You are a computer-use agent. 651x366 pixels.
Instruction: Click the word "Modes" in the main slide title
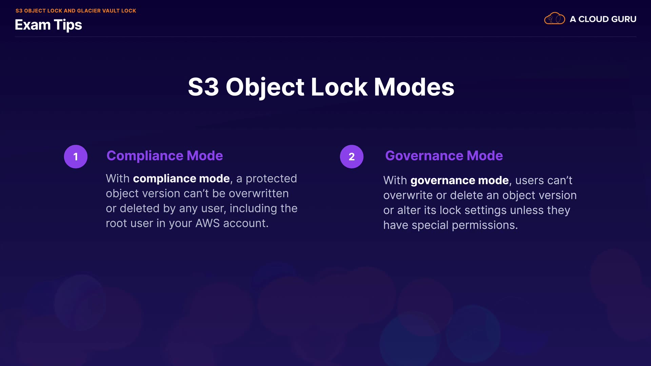point(414,87)
